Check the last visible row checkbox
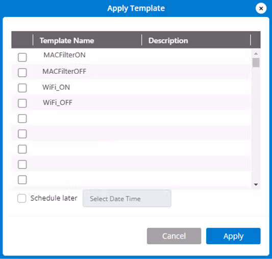Viewport: 272px width, 259px height. click(x=22, y=180)
